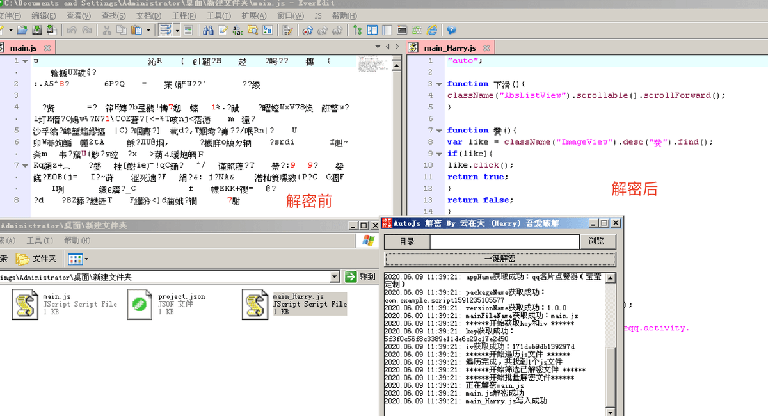Click the 一键解密 decrypt button

pos(500,259)
